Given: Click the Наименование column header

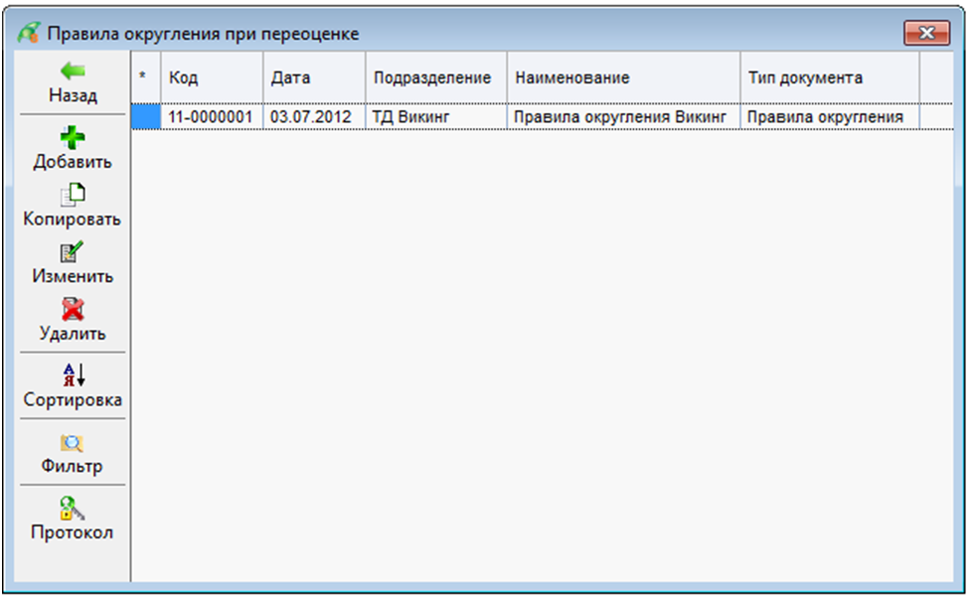Looking at the screenshot, I should pos(622,77).
